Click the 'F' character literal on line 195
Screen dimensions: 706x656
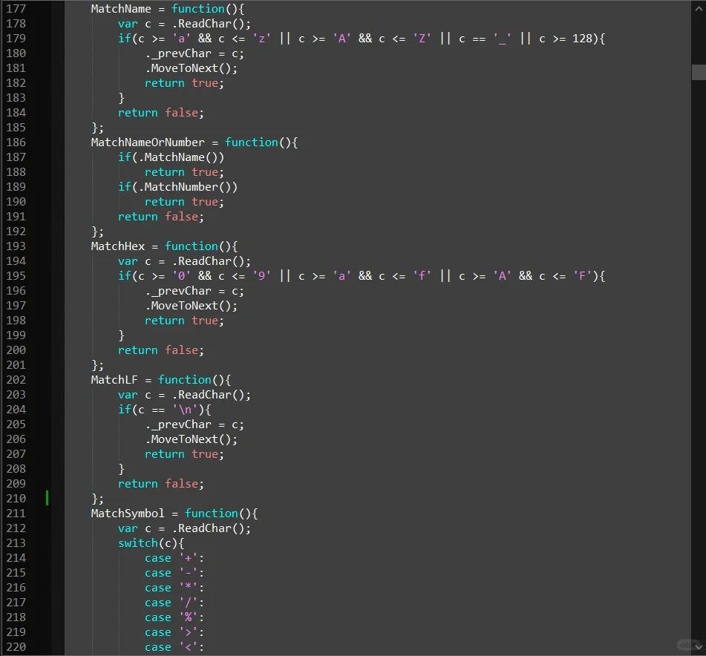click(582, 276)
